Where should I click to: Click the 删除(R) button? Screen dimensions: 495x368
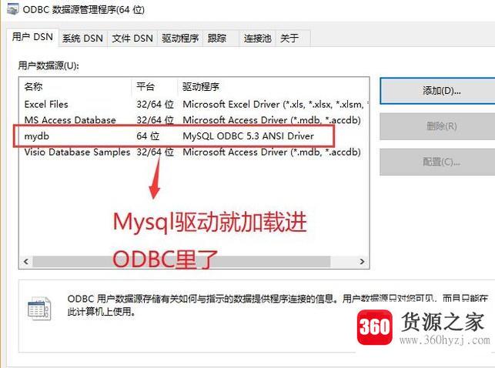coord(439,126)
